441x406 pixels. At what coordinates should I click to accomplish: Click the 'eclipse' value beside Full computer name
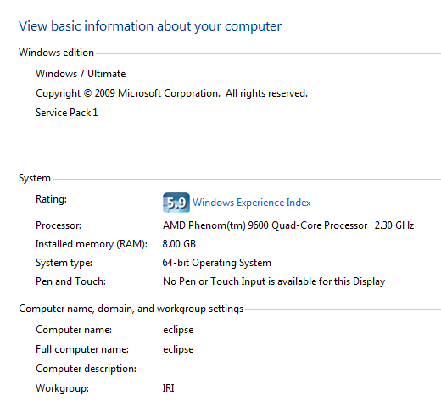click(178, 349)
